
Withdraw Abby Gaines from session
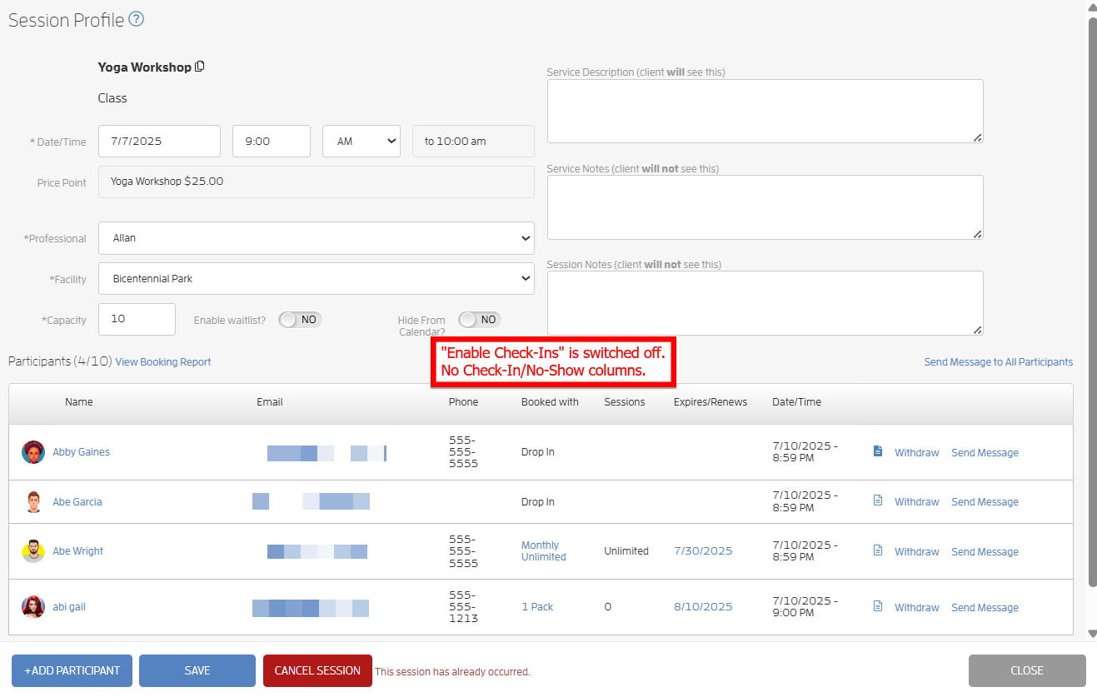pos(917,453)
